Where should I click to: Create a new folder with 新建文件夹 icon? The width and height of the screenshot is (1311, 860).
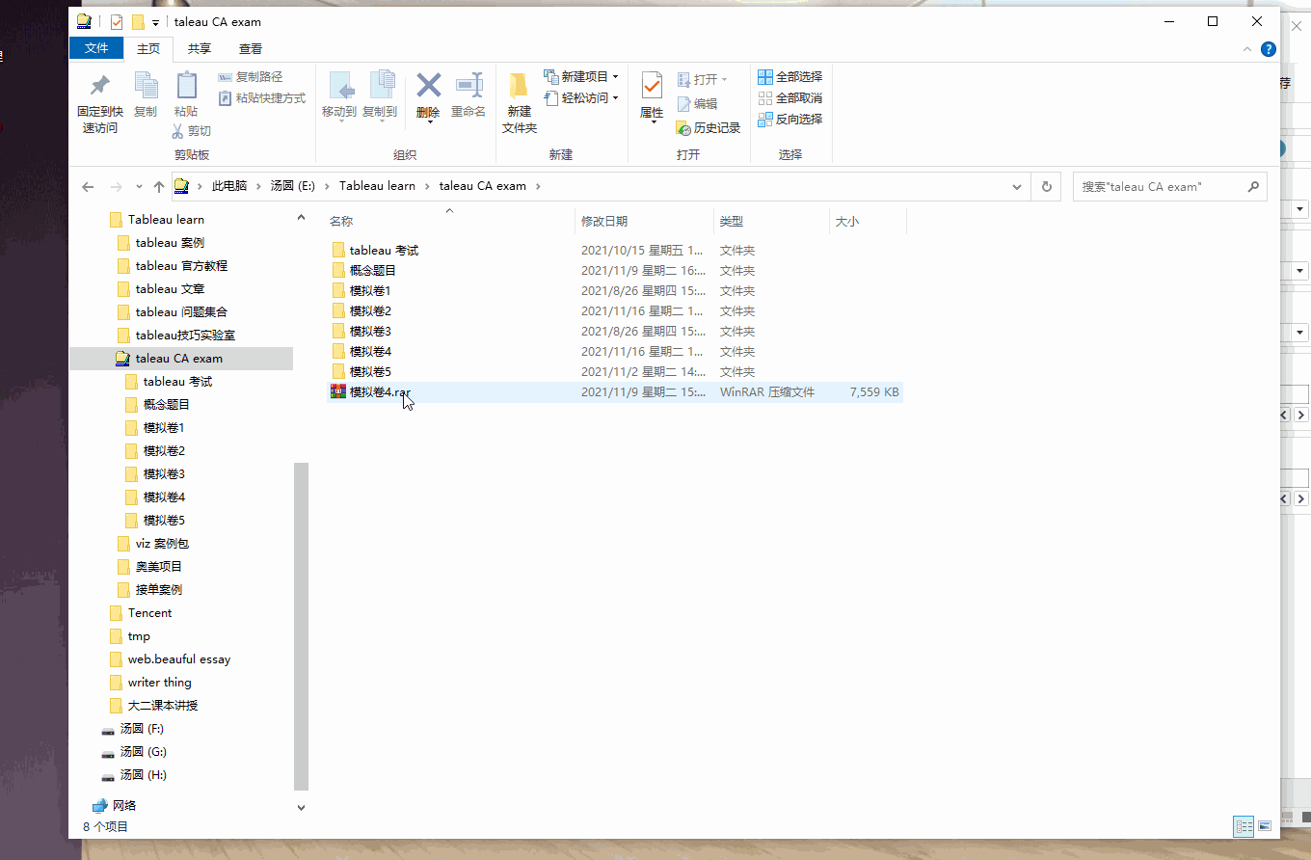[x=519, y=86]
